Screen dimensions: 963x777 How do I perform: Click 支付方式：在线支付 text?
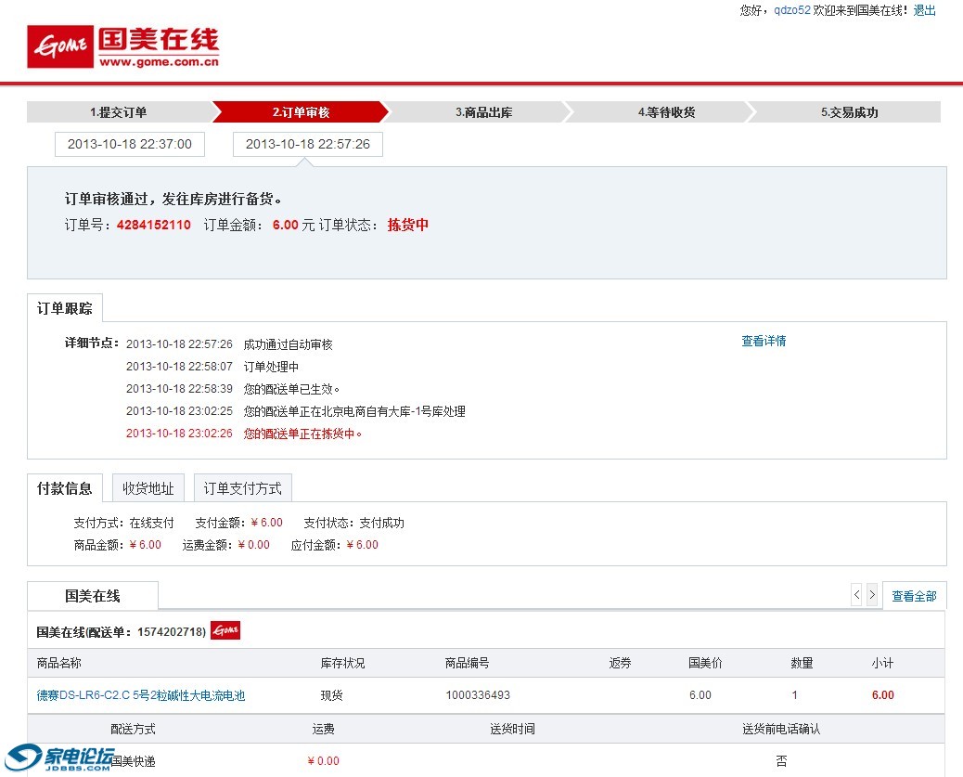124,523
